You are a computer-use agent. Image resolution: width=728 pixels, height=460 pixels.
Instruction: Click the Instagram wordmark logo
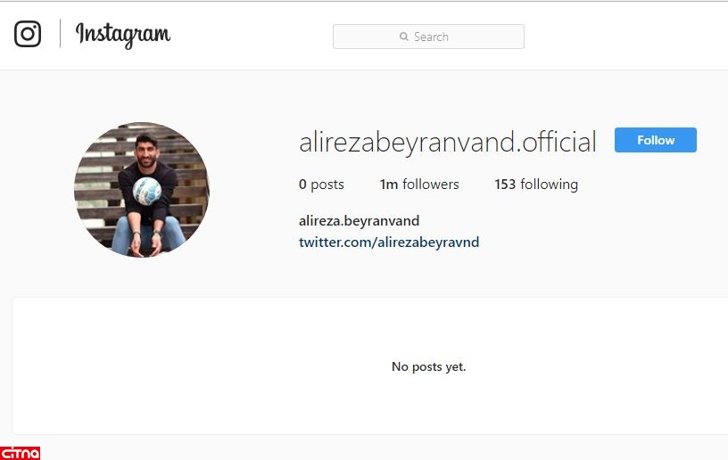point(123,35)
